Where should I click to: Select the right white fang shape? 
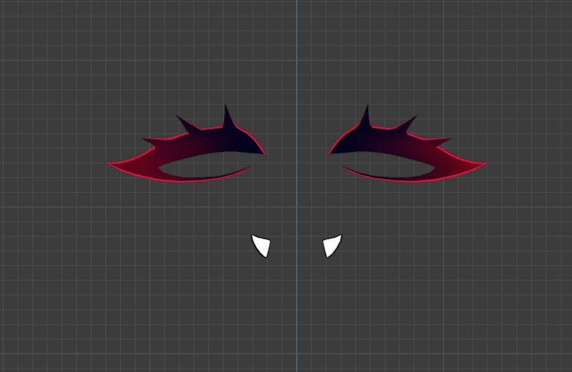tap(331, 245)
